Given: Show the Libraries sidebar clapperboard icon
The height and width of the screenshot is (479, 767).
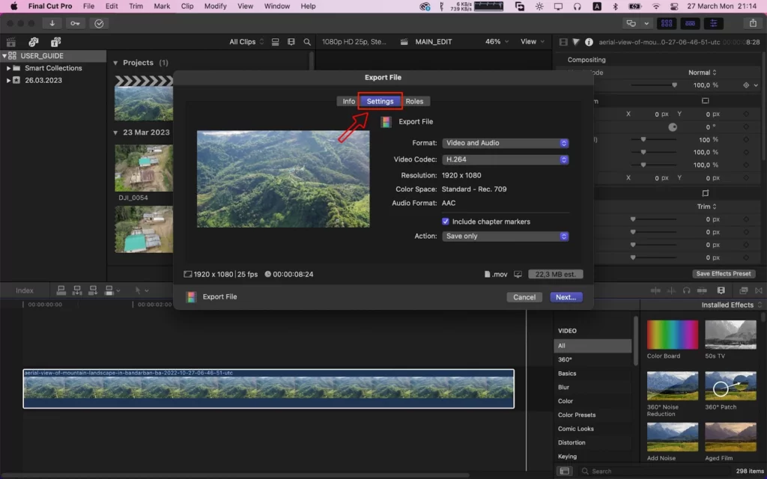Looking at the screenshot, I should [x=10, y=42].
